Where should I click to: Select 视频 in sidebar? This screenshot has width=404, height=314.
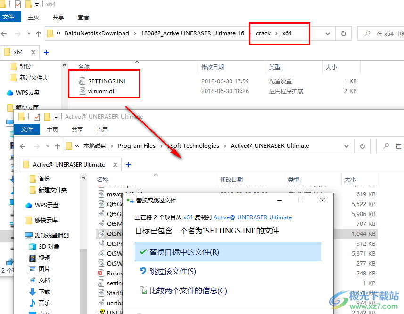click(x=40, y=258)
